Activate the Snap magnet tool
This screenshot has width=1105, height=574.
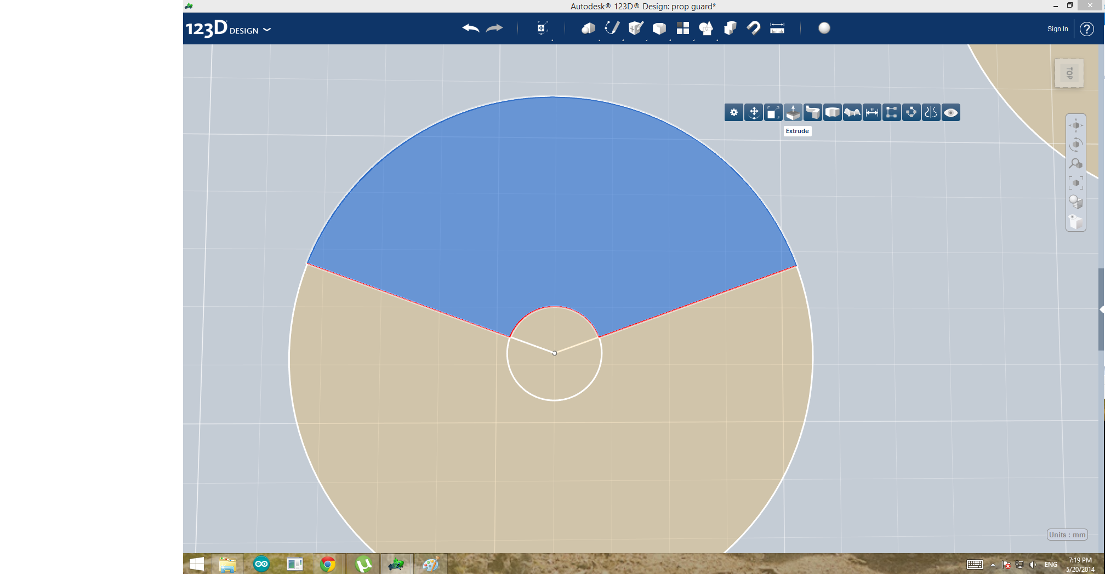tap(754, 28)
